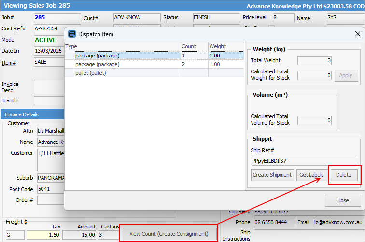365x242 pixels.
Task: Click the Phone field 08 6550 3444
Action: [x=274, y=222]
